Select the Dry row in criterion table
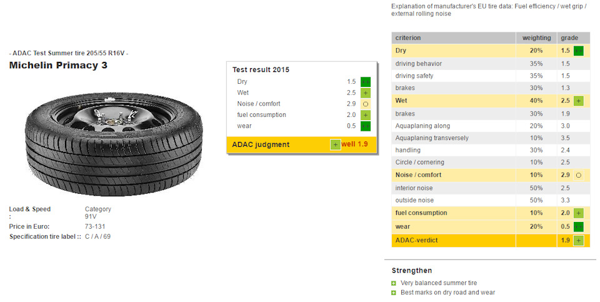 [x=491, y=51]
